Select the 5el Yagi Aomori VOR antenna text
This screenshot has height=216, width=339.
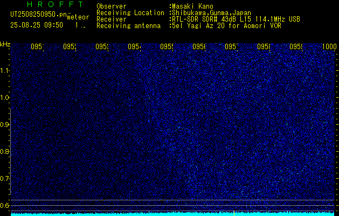226,26
